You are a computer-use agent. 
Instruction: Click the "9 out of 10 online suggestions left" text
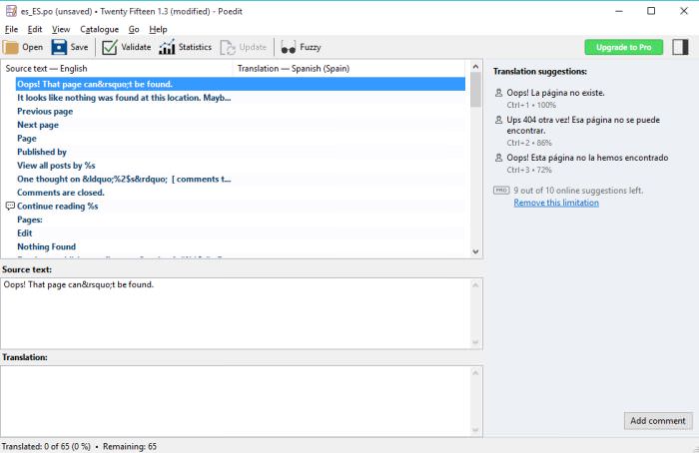pos(578,191)
